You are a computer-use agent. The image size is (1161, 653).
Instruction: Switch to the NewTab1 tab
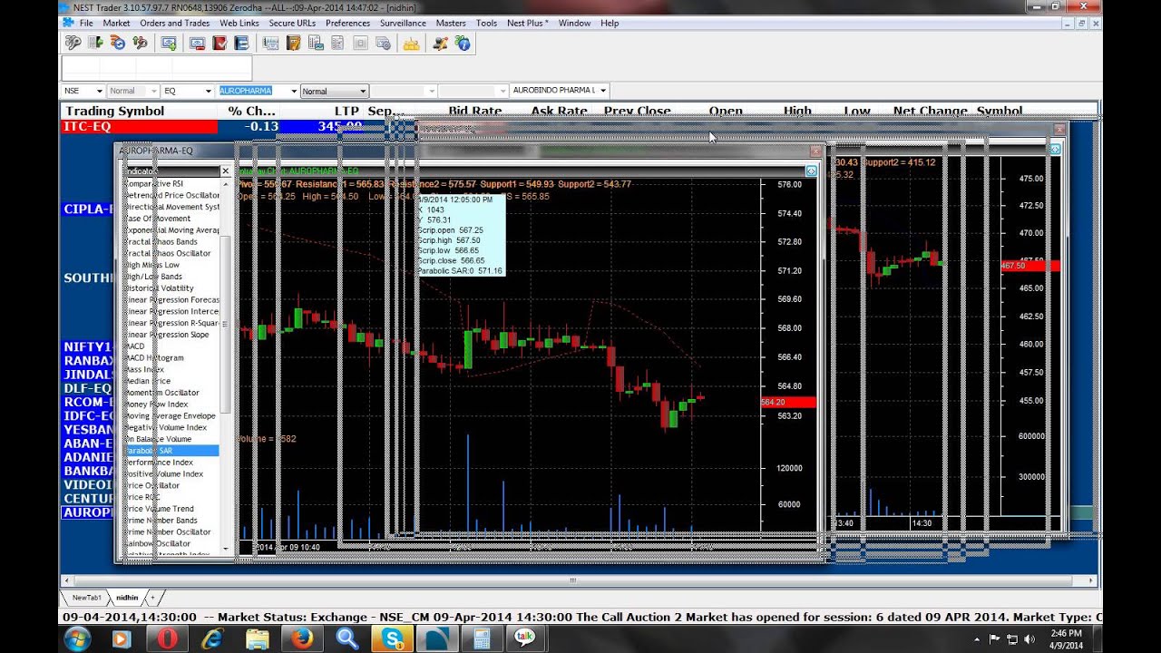[x=87, y=598]
